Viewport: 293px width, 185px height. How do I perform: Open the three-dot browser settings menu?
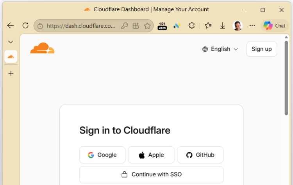[252, 26]
